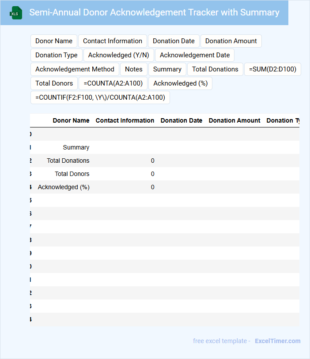
Task: Choose the Donation Amount tag
Action: click(x=231, y=41)
